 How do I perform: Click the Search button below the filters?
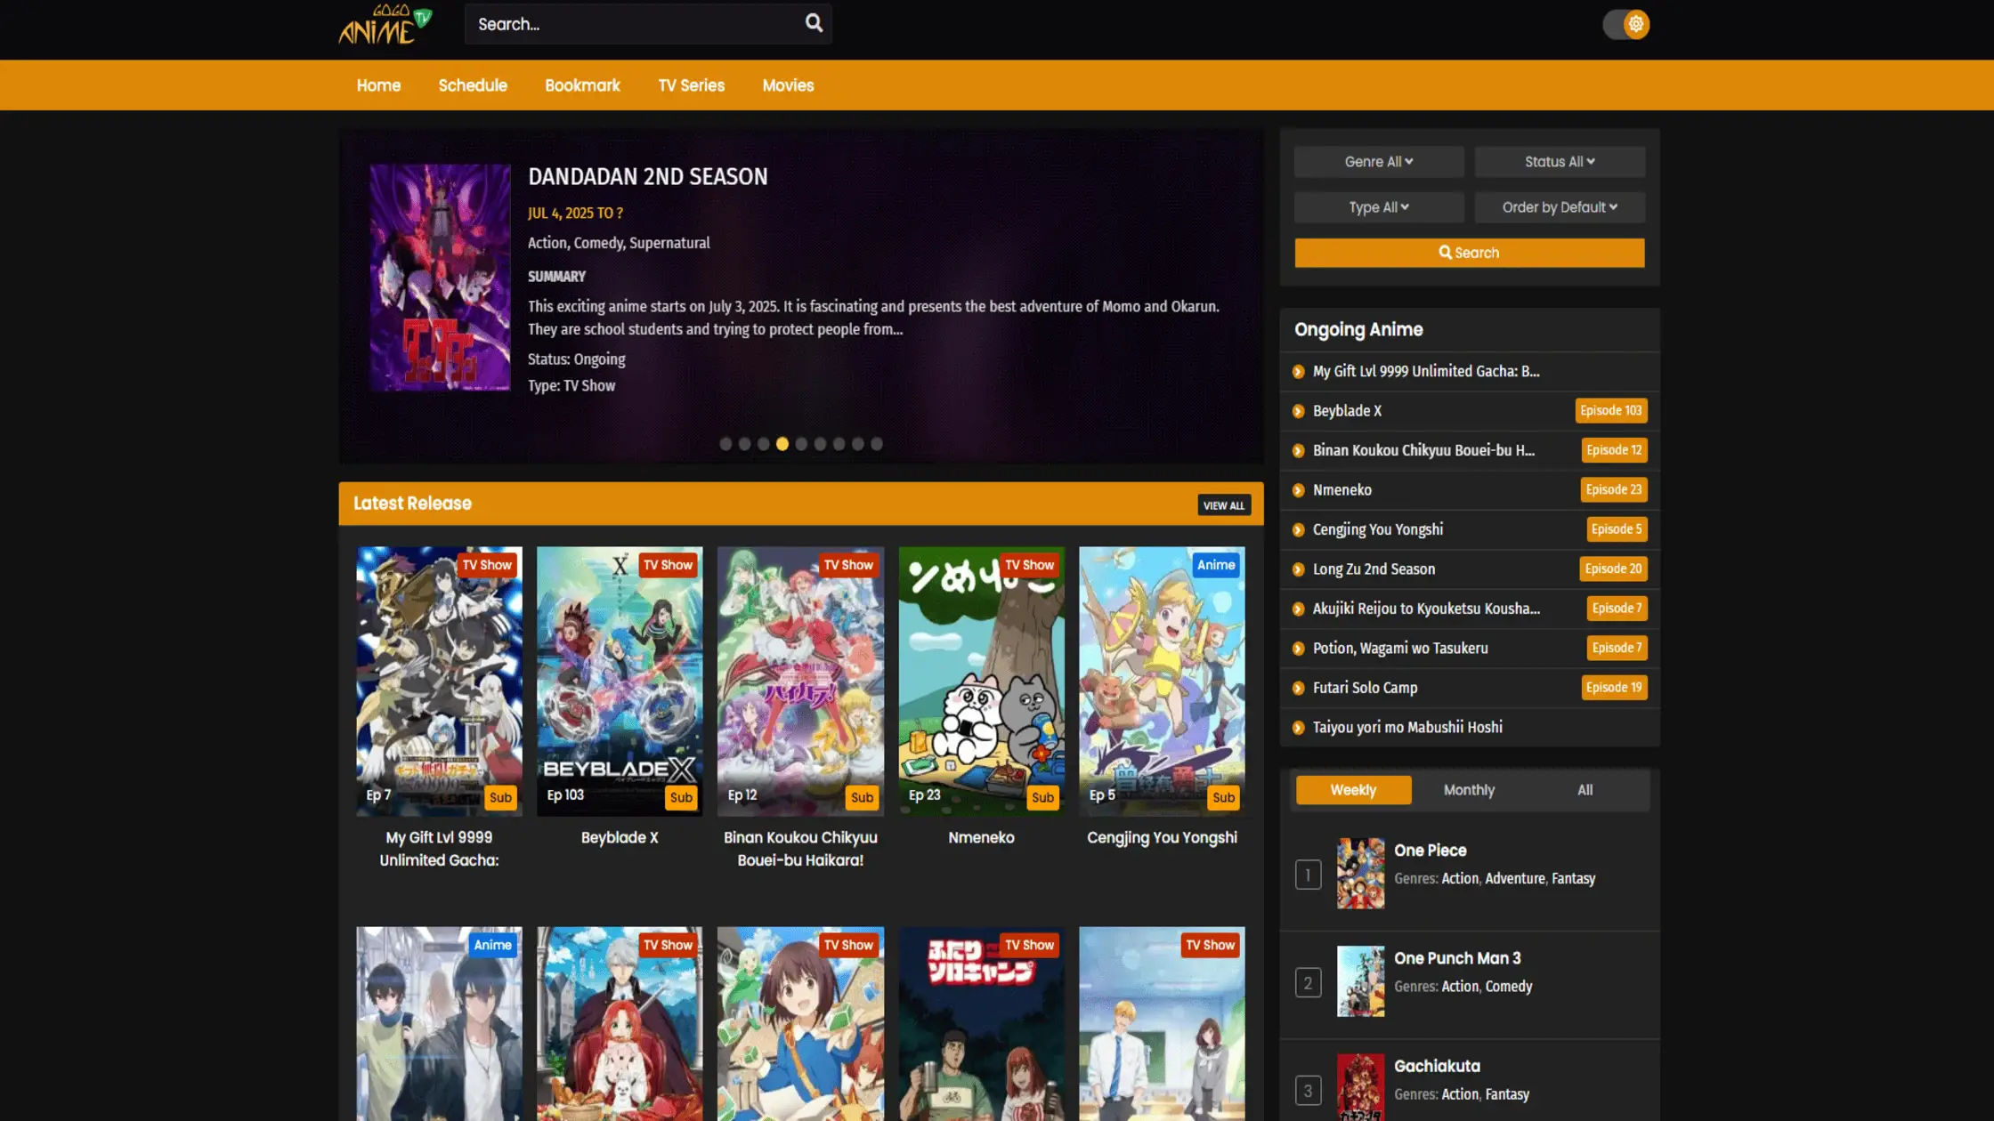click(x=1469, y=252)
